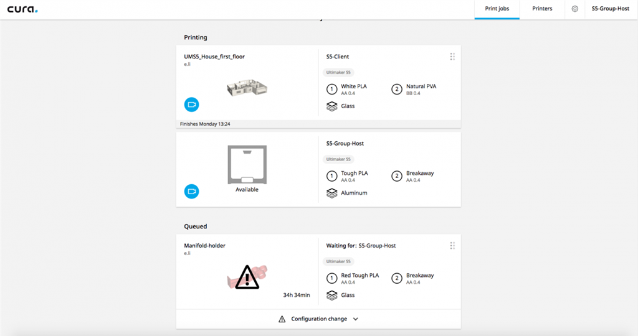638x336 pixels.
Task: Switch to the Printers tab
Action: pyautogui.click(x=542, y=9)
